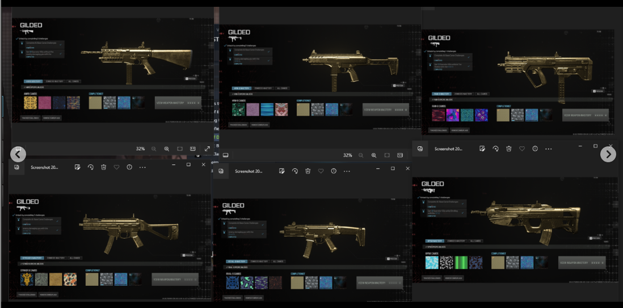Zoom in on the HRM-9 screenshot

374,155
